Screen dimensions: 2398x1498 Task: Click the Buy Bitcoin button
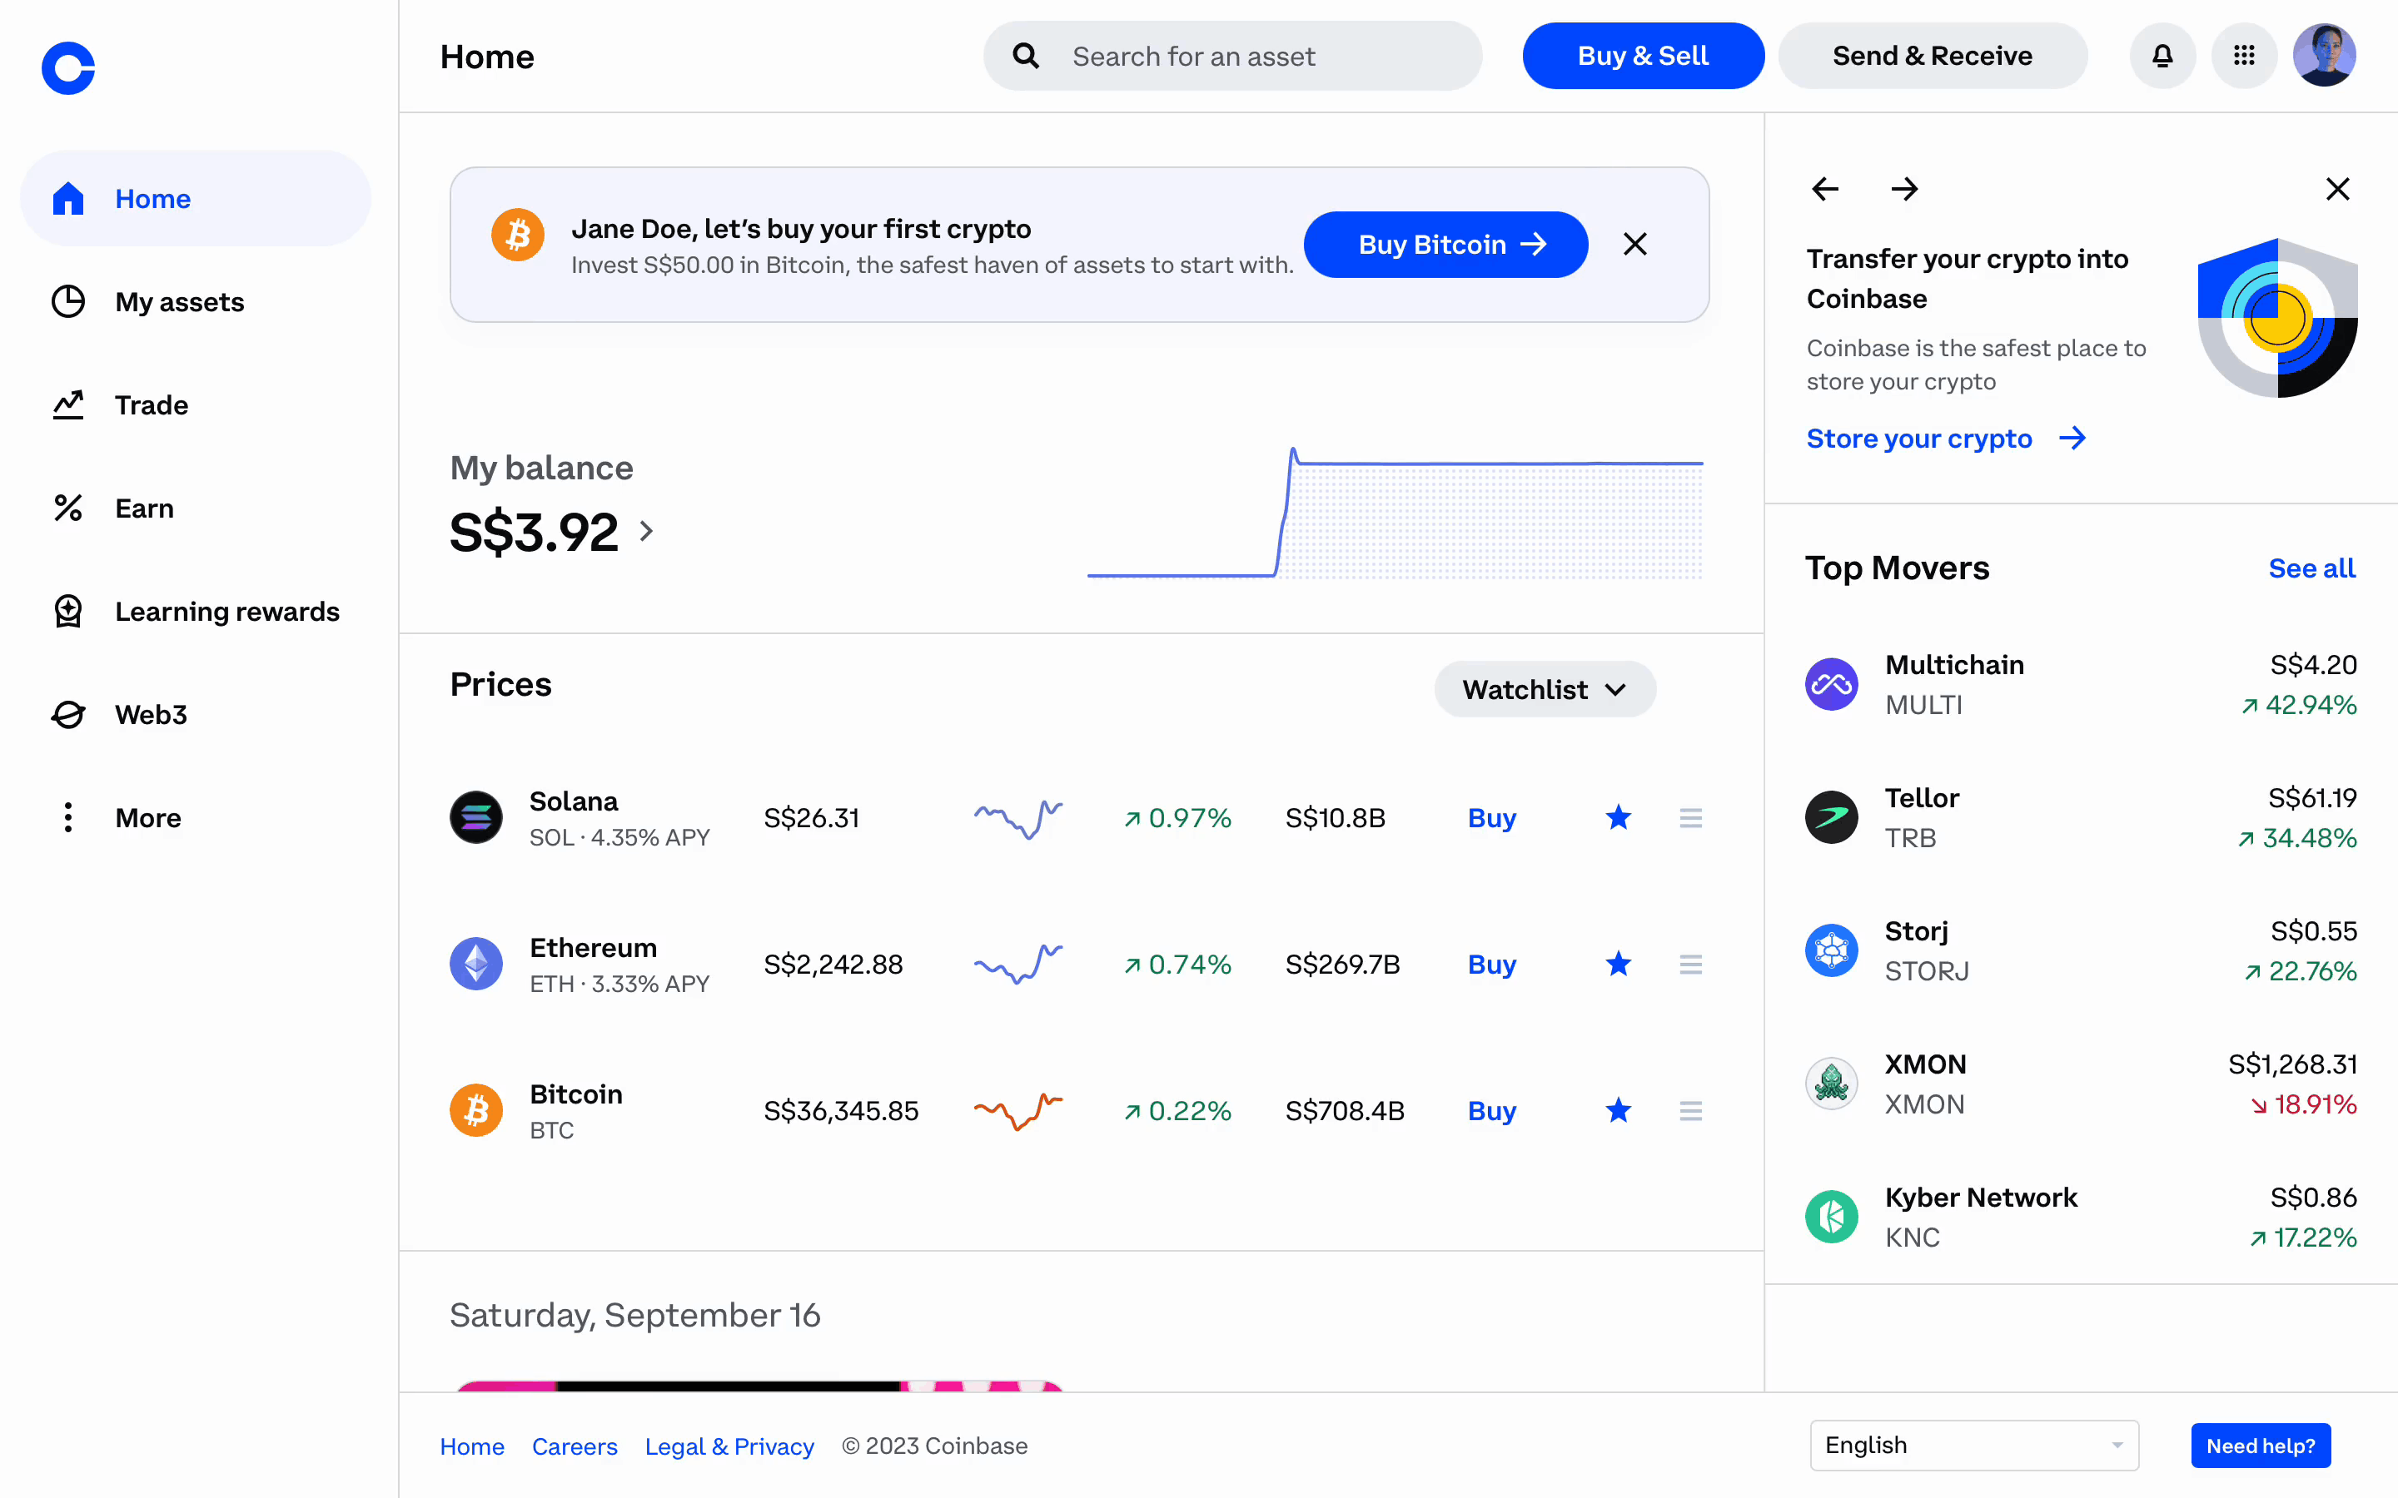point(1445,245)
